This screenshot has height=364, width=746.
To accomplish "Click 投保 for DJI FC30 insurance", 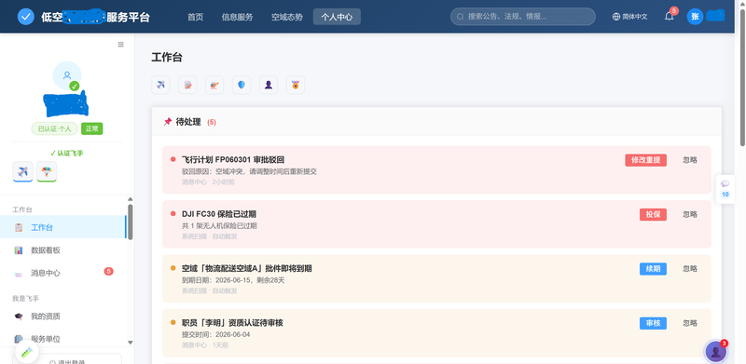I will [x=653, y=214].
